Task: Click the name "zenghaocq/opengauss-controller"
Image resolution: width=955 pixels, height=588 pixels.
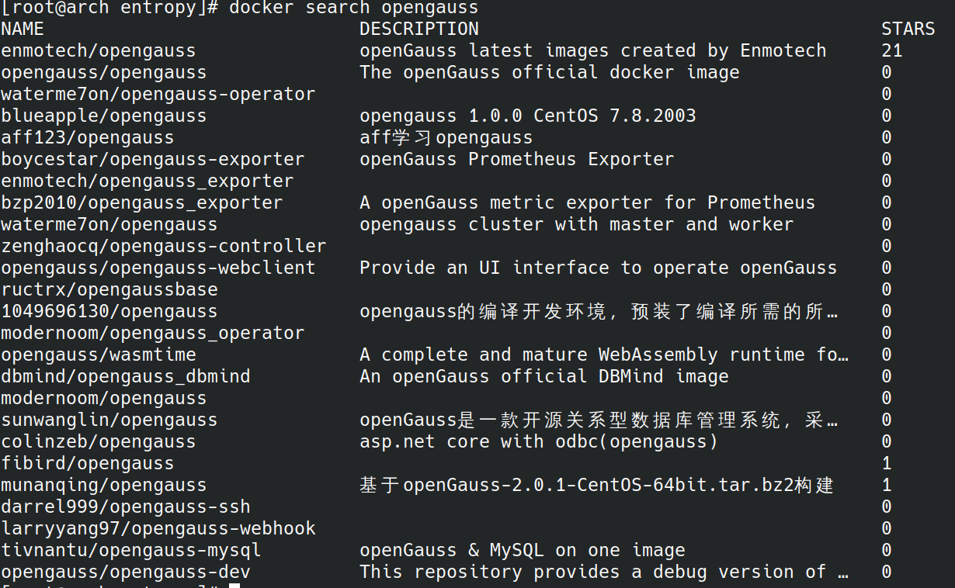Action: click(163, 247)
